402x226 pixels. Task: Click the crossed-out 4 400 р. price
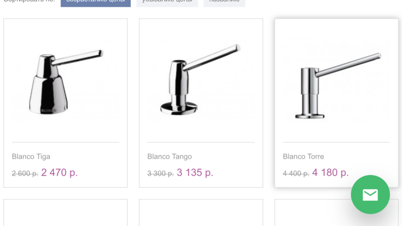(295, 173)
